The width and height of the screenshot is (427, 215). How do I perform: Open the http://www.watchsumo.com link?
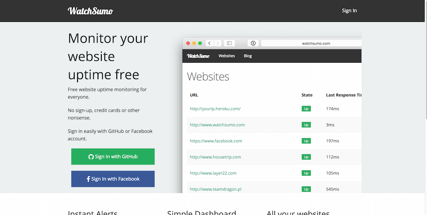[x=217, y=125]
